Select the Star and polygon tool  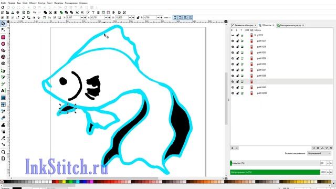click(3, 50)
